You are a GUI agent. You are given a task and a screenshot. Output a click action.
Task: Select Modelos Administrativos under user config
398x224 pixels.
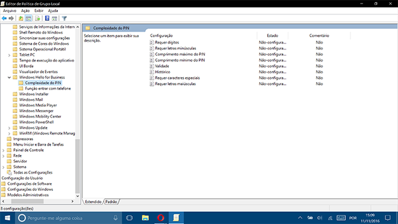point(28,195)
